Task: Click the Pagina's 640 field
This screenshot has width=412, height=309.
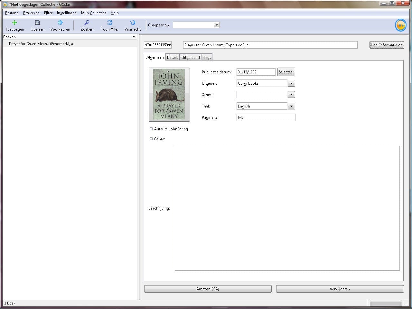Action: tap(266, 117)
